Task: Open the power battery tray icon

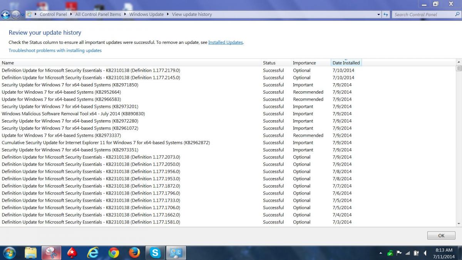Action: tap(416, 253)
